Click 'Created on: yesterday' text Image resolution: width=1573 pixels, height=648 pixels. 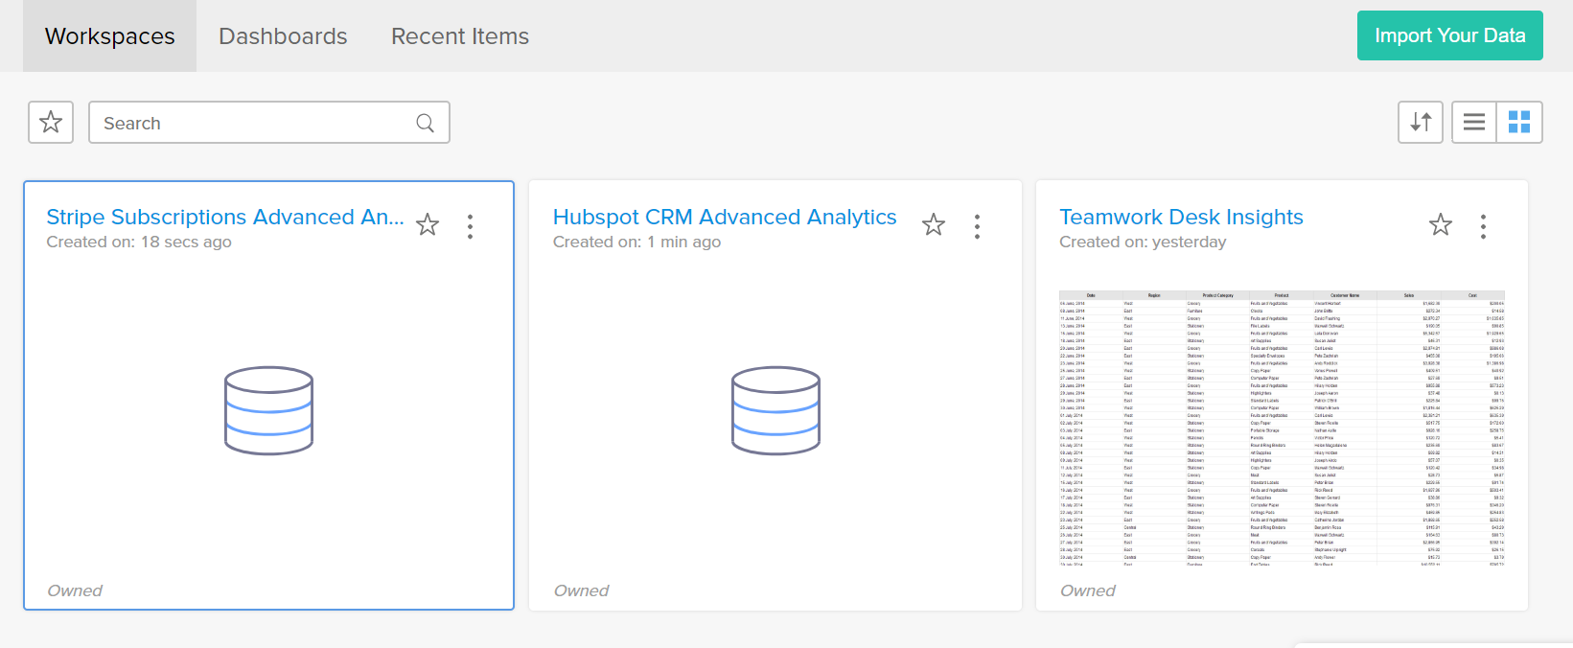[x=1143, y=243]
